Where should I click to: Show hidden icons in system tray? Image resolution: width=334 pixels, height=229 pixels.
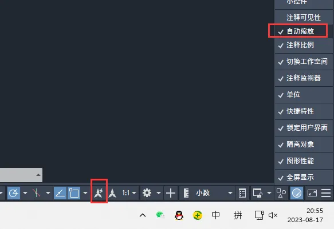coord(143,215)
